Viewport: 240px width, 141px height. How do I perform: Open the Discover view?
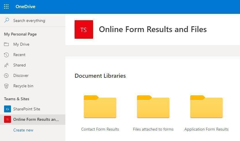(21, 75)
